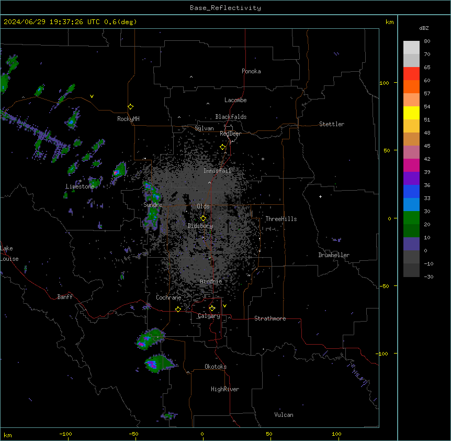This screenshot has width=451, height=441.
Task: Pick the slate 0-10 dBZ legend color
Action: point(411,244)
